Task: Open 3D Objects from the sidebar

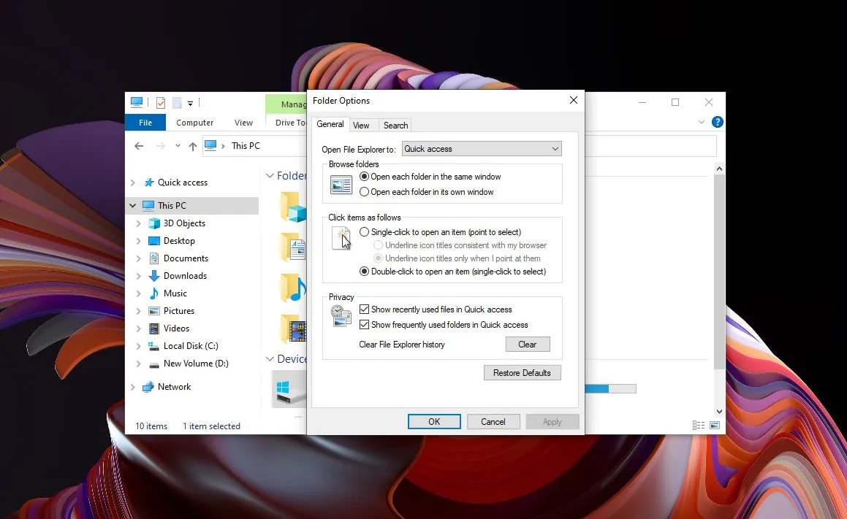Action: [183, 223]
